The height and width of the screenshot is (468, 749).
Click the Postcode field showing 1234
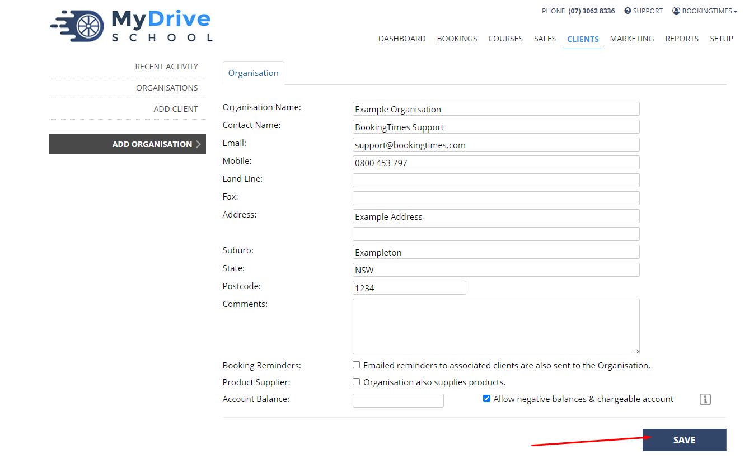click(x=409, y=288)
